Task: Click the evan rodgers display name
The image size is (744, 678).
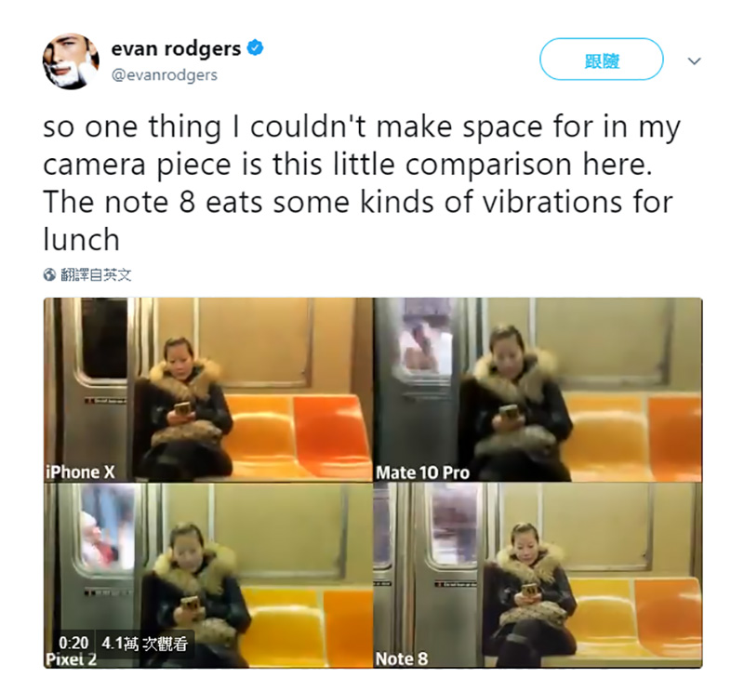Action: pos(176,48)
